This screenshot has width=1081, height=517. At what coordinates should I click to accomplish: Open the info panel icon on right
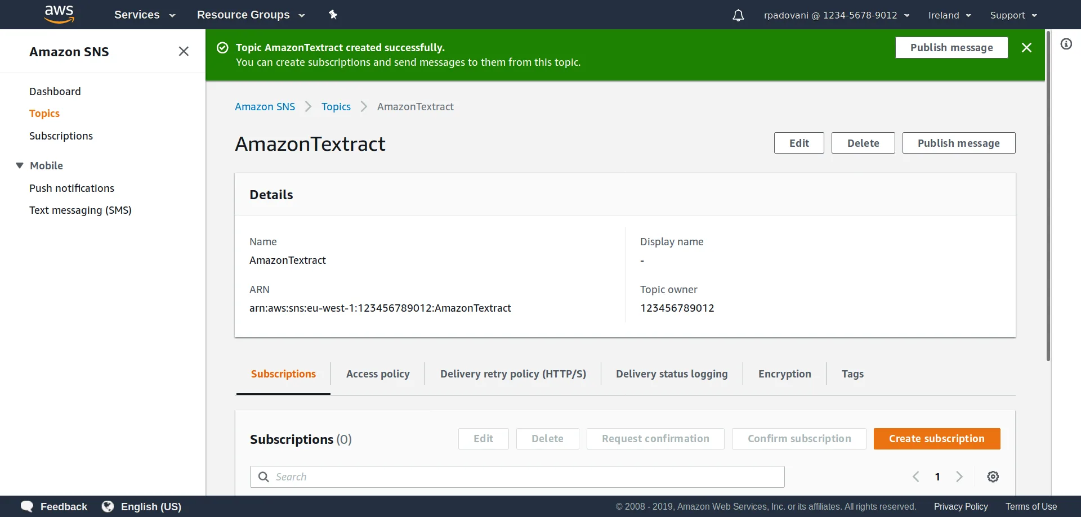click(x=1066, y=44)
